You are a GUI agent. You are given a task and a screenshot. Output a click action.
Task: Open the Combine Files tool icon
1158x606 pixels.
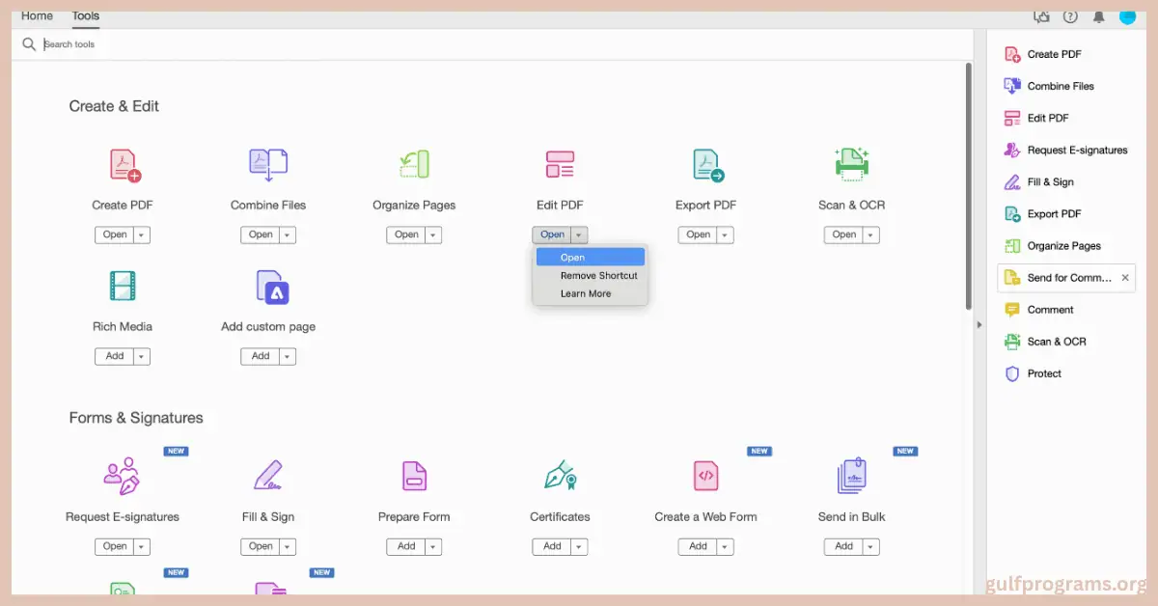click(267, 164)
